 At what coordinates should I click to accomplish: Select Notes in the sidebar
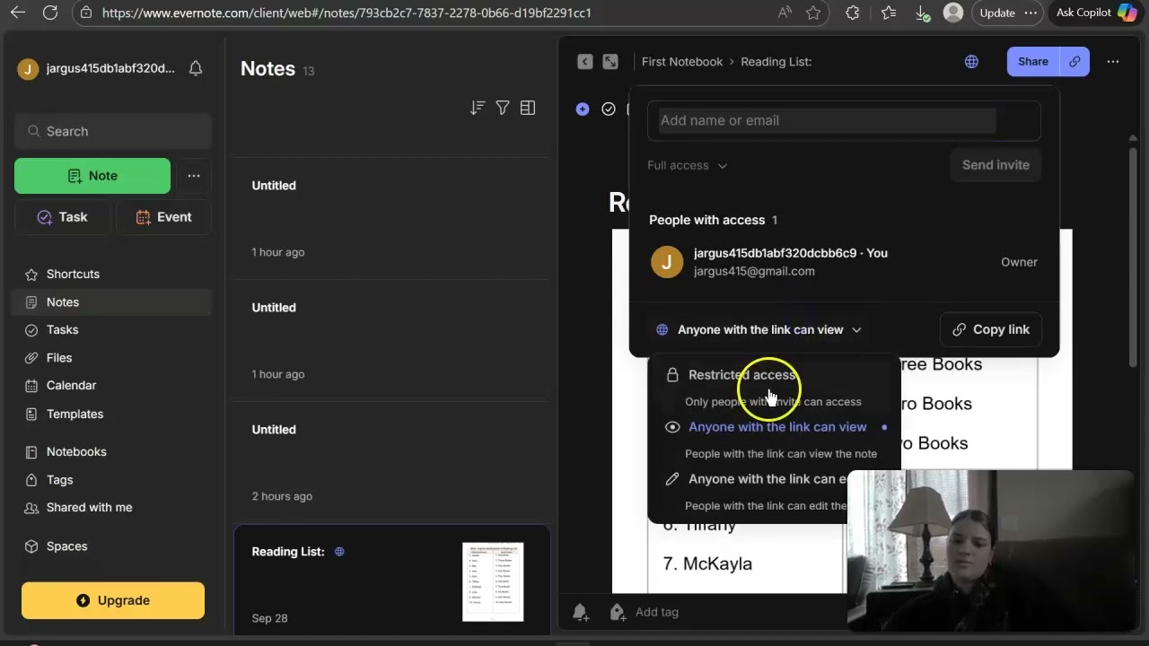(112, 302)
